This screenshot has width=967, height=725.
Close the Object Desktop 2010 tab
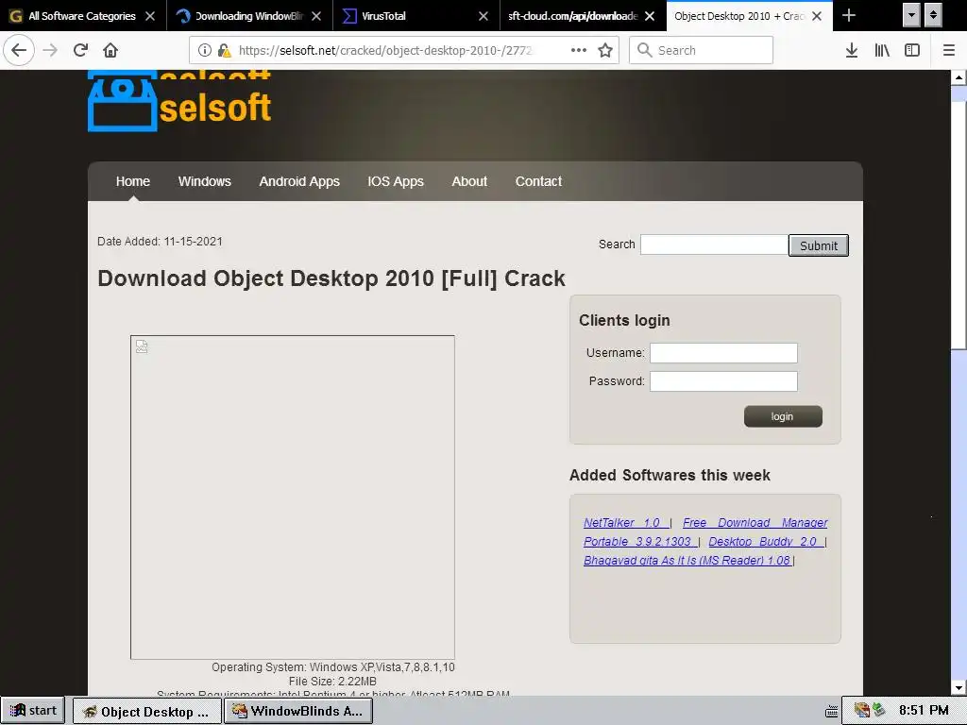817,16
